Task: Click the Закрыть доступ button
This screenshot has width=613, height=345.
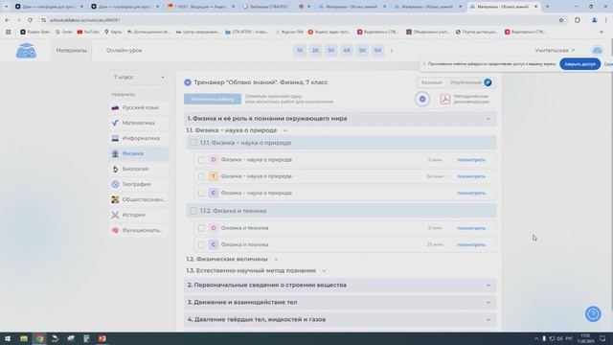Action: [579, 64]
